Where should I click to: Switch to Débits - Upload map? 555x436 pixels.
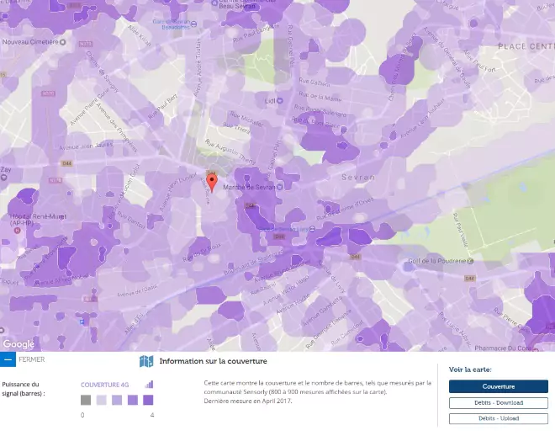pos(499,418)
